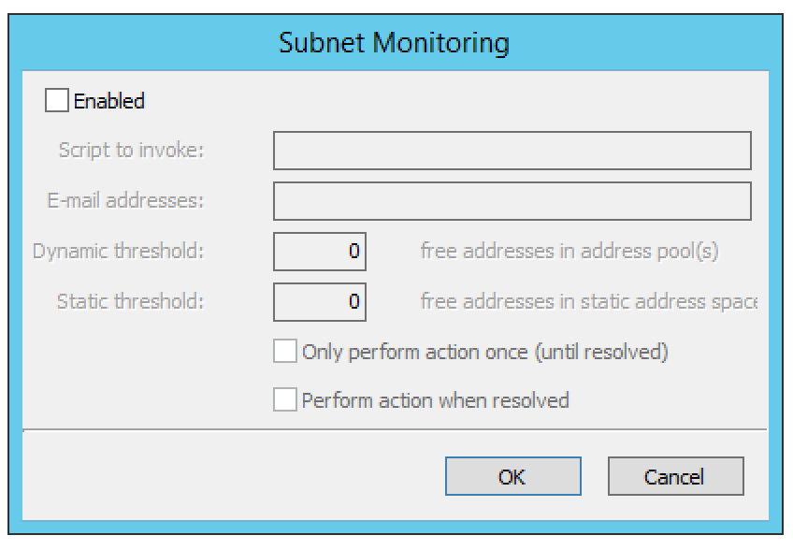Click inside the Dynamic threshold number field

click(320, 252)
